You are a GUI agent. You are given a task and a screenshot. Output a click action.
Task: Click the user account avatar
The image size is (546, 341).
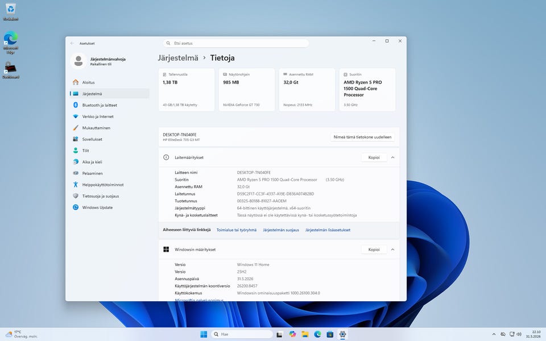[78, 61]
